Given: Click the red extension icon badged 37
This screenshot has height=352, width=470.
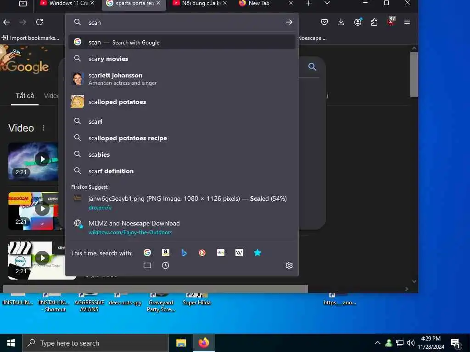Looking at the screenshot, I should coord(391,22).
